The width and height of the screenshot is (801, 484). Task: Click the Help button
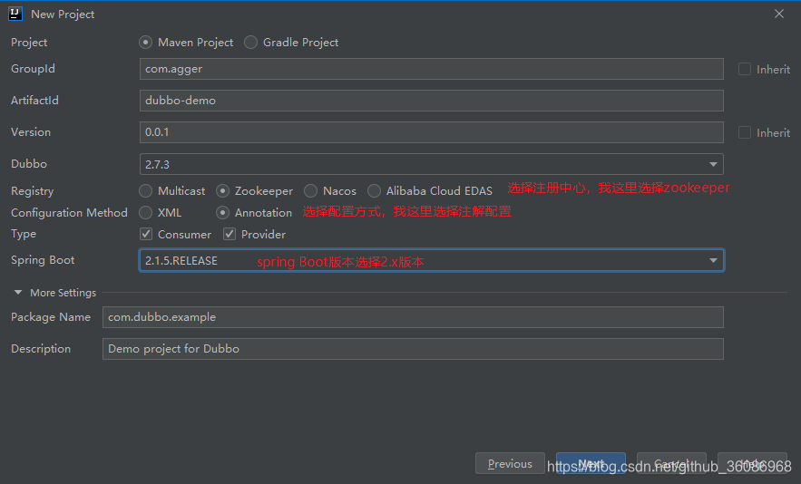752,463
